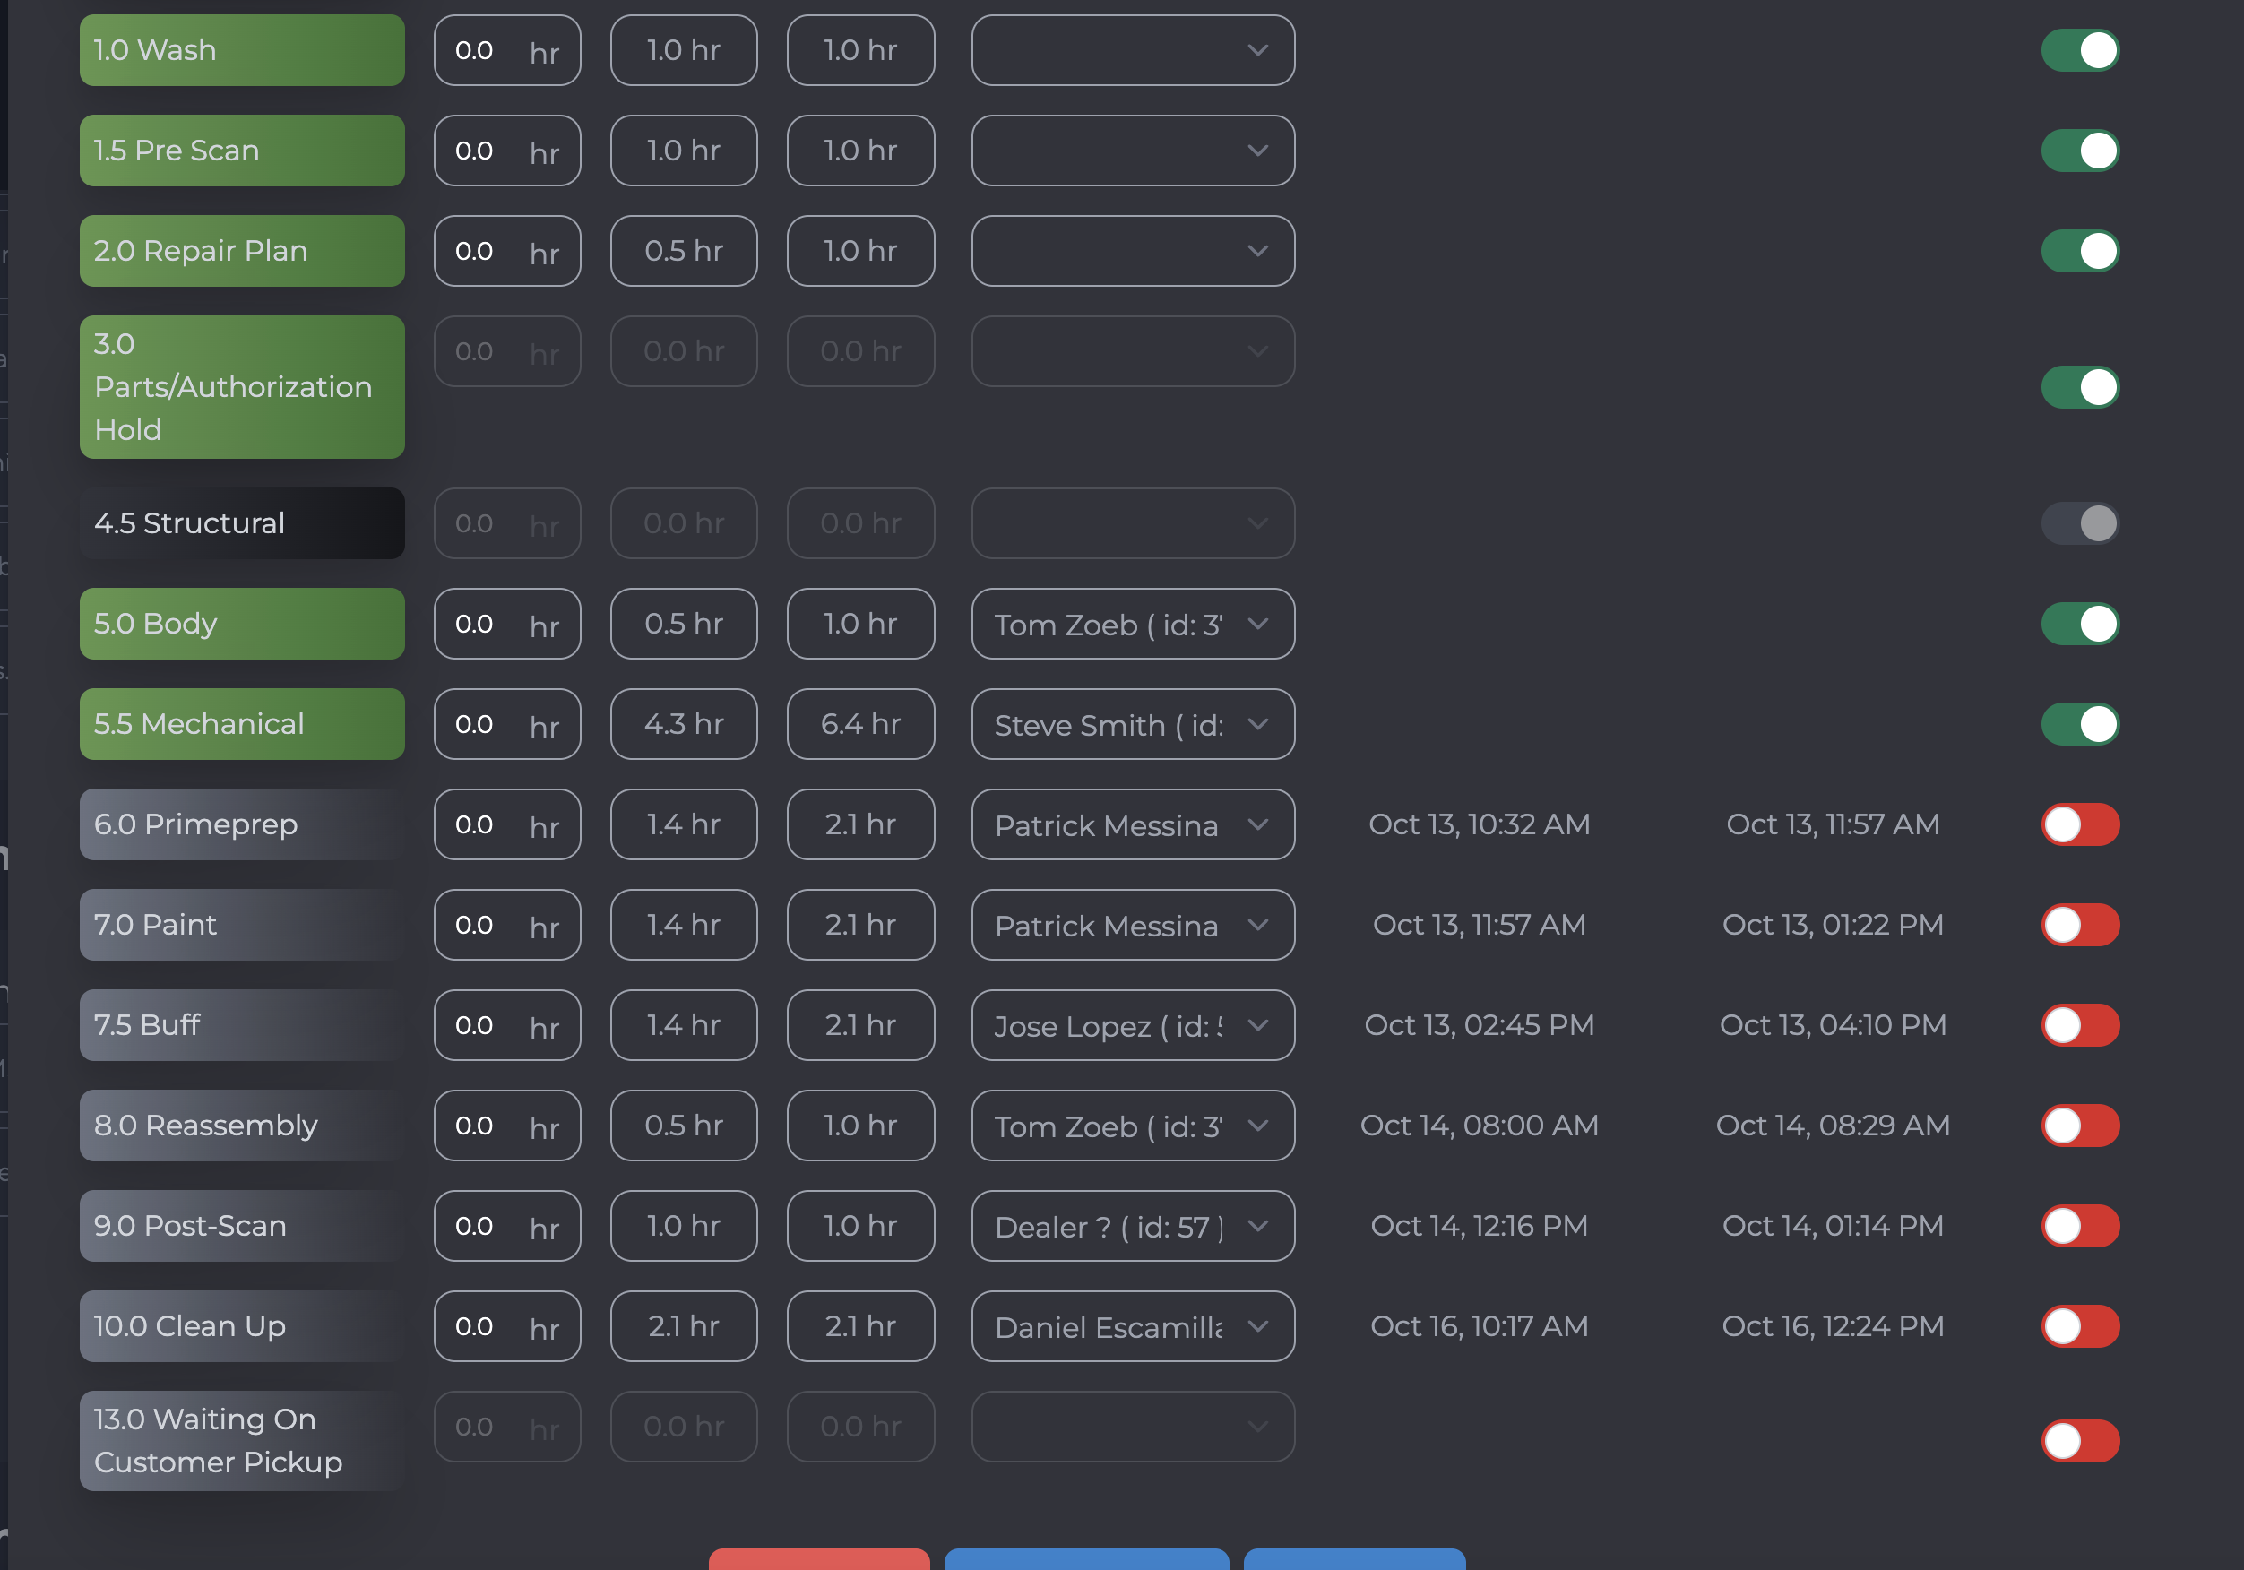The image size is (2244, 1570).
Task: Expand the Daniel Escamilla technician dropdown
Action: (1132, 1326)
